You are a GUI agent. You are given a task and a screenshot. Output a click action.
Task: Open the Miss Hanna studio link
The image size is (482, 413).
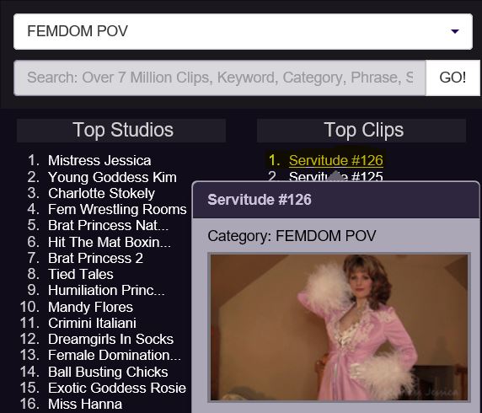(x=85, y=404)
